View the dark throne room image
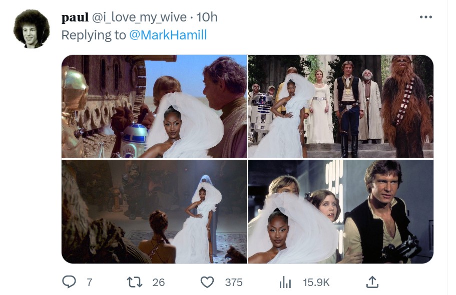The width and height of the screenshot is (456, 295). [x=154, y=212]
